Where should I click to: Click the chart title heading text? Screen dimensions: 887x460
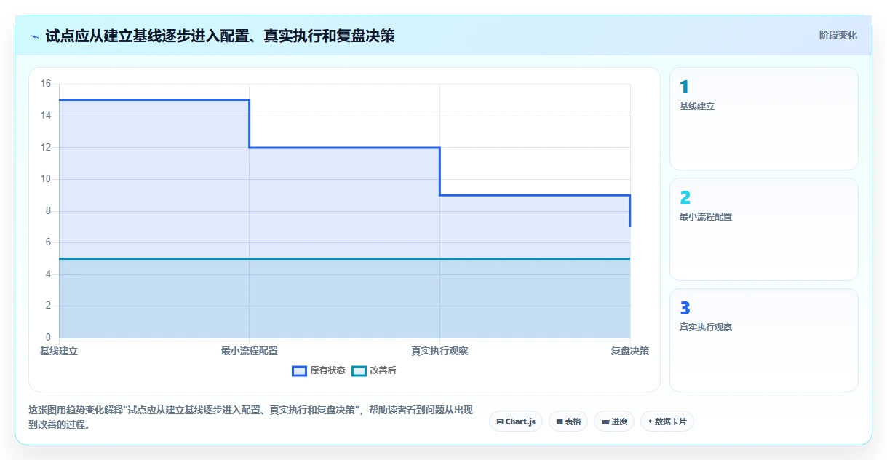click(x=220, y=36)
